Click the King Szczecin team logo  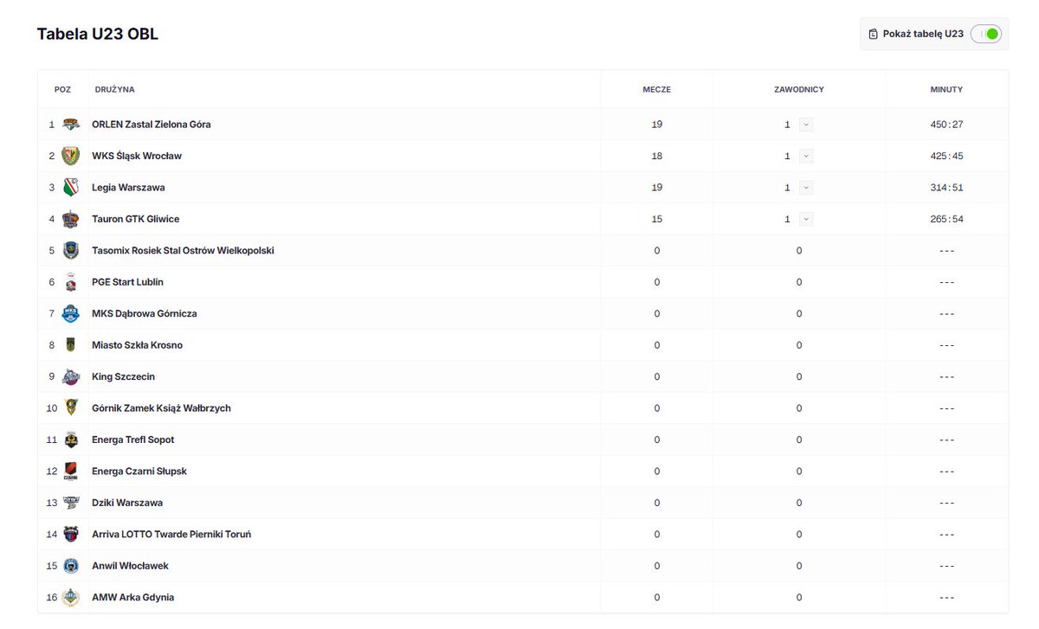pos(71,377)
